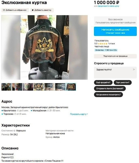Open the 1 отзыв reviews link
Screen dimensions: 139x163
[x=111, y=44]
